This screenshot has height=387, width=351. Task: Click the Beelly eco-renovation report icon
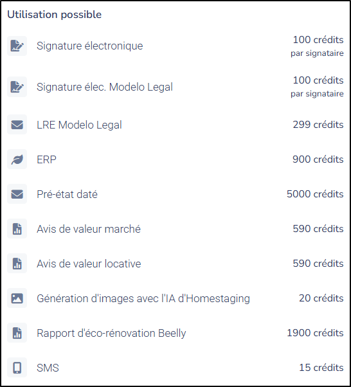tap(17, 333)
